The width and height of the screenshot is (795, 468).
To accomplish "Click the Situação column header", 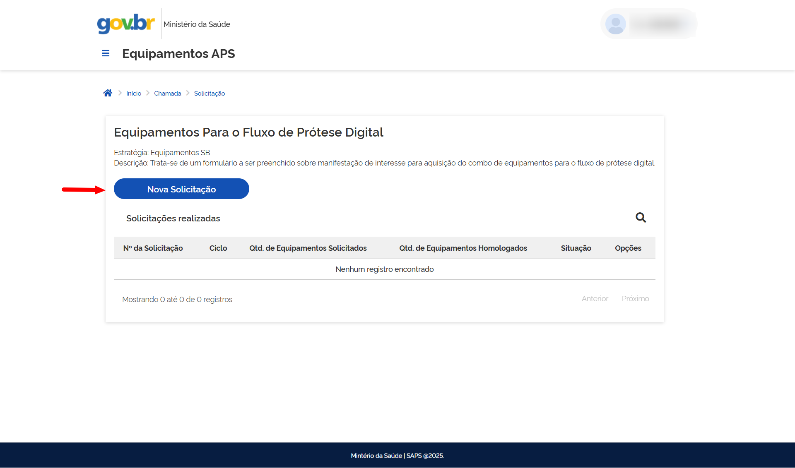I will tap(576, 248).
